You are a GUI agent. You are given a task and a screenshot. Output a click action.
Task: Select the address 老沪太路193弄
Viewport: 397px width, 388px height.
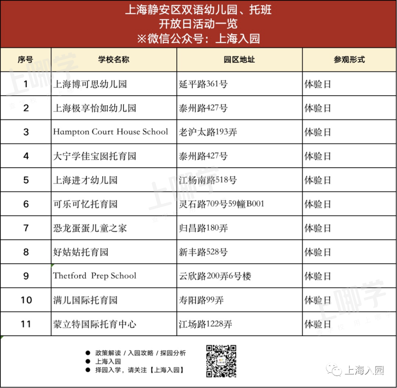208,132
